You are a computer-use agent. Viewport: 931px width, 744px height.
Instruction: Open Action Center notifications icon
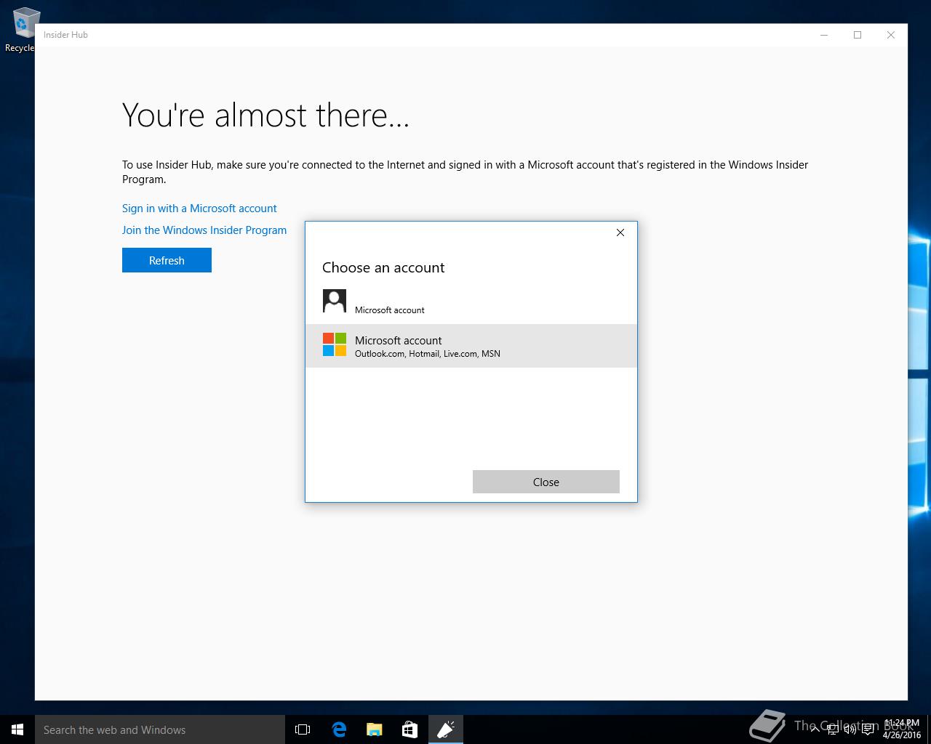[x=868, y=729]
